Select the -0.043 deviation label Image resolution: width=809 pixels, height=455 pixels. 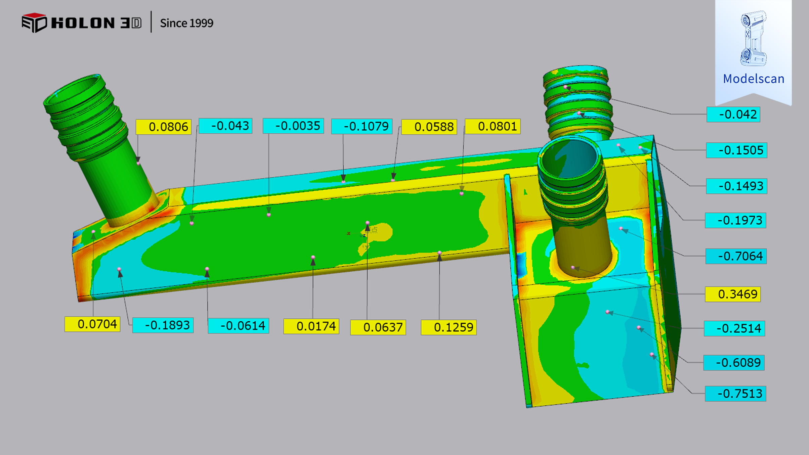tap(225, 126)
